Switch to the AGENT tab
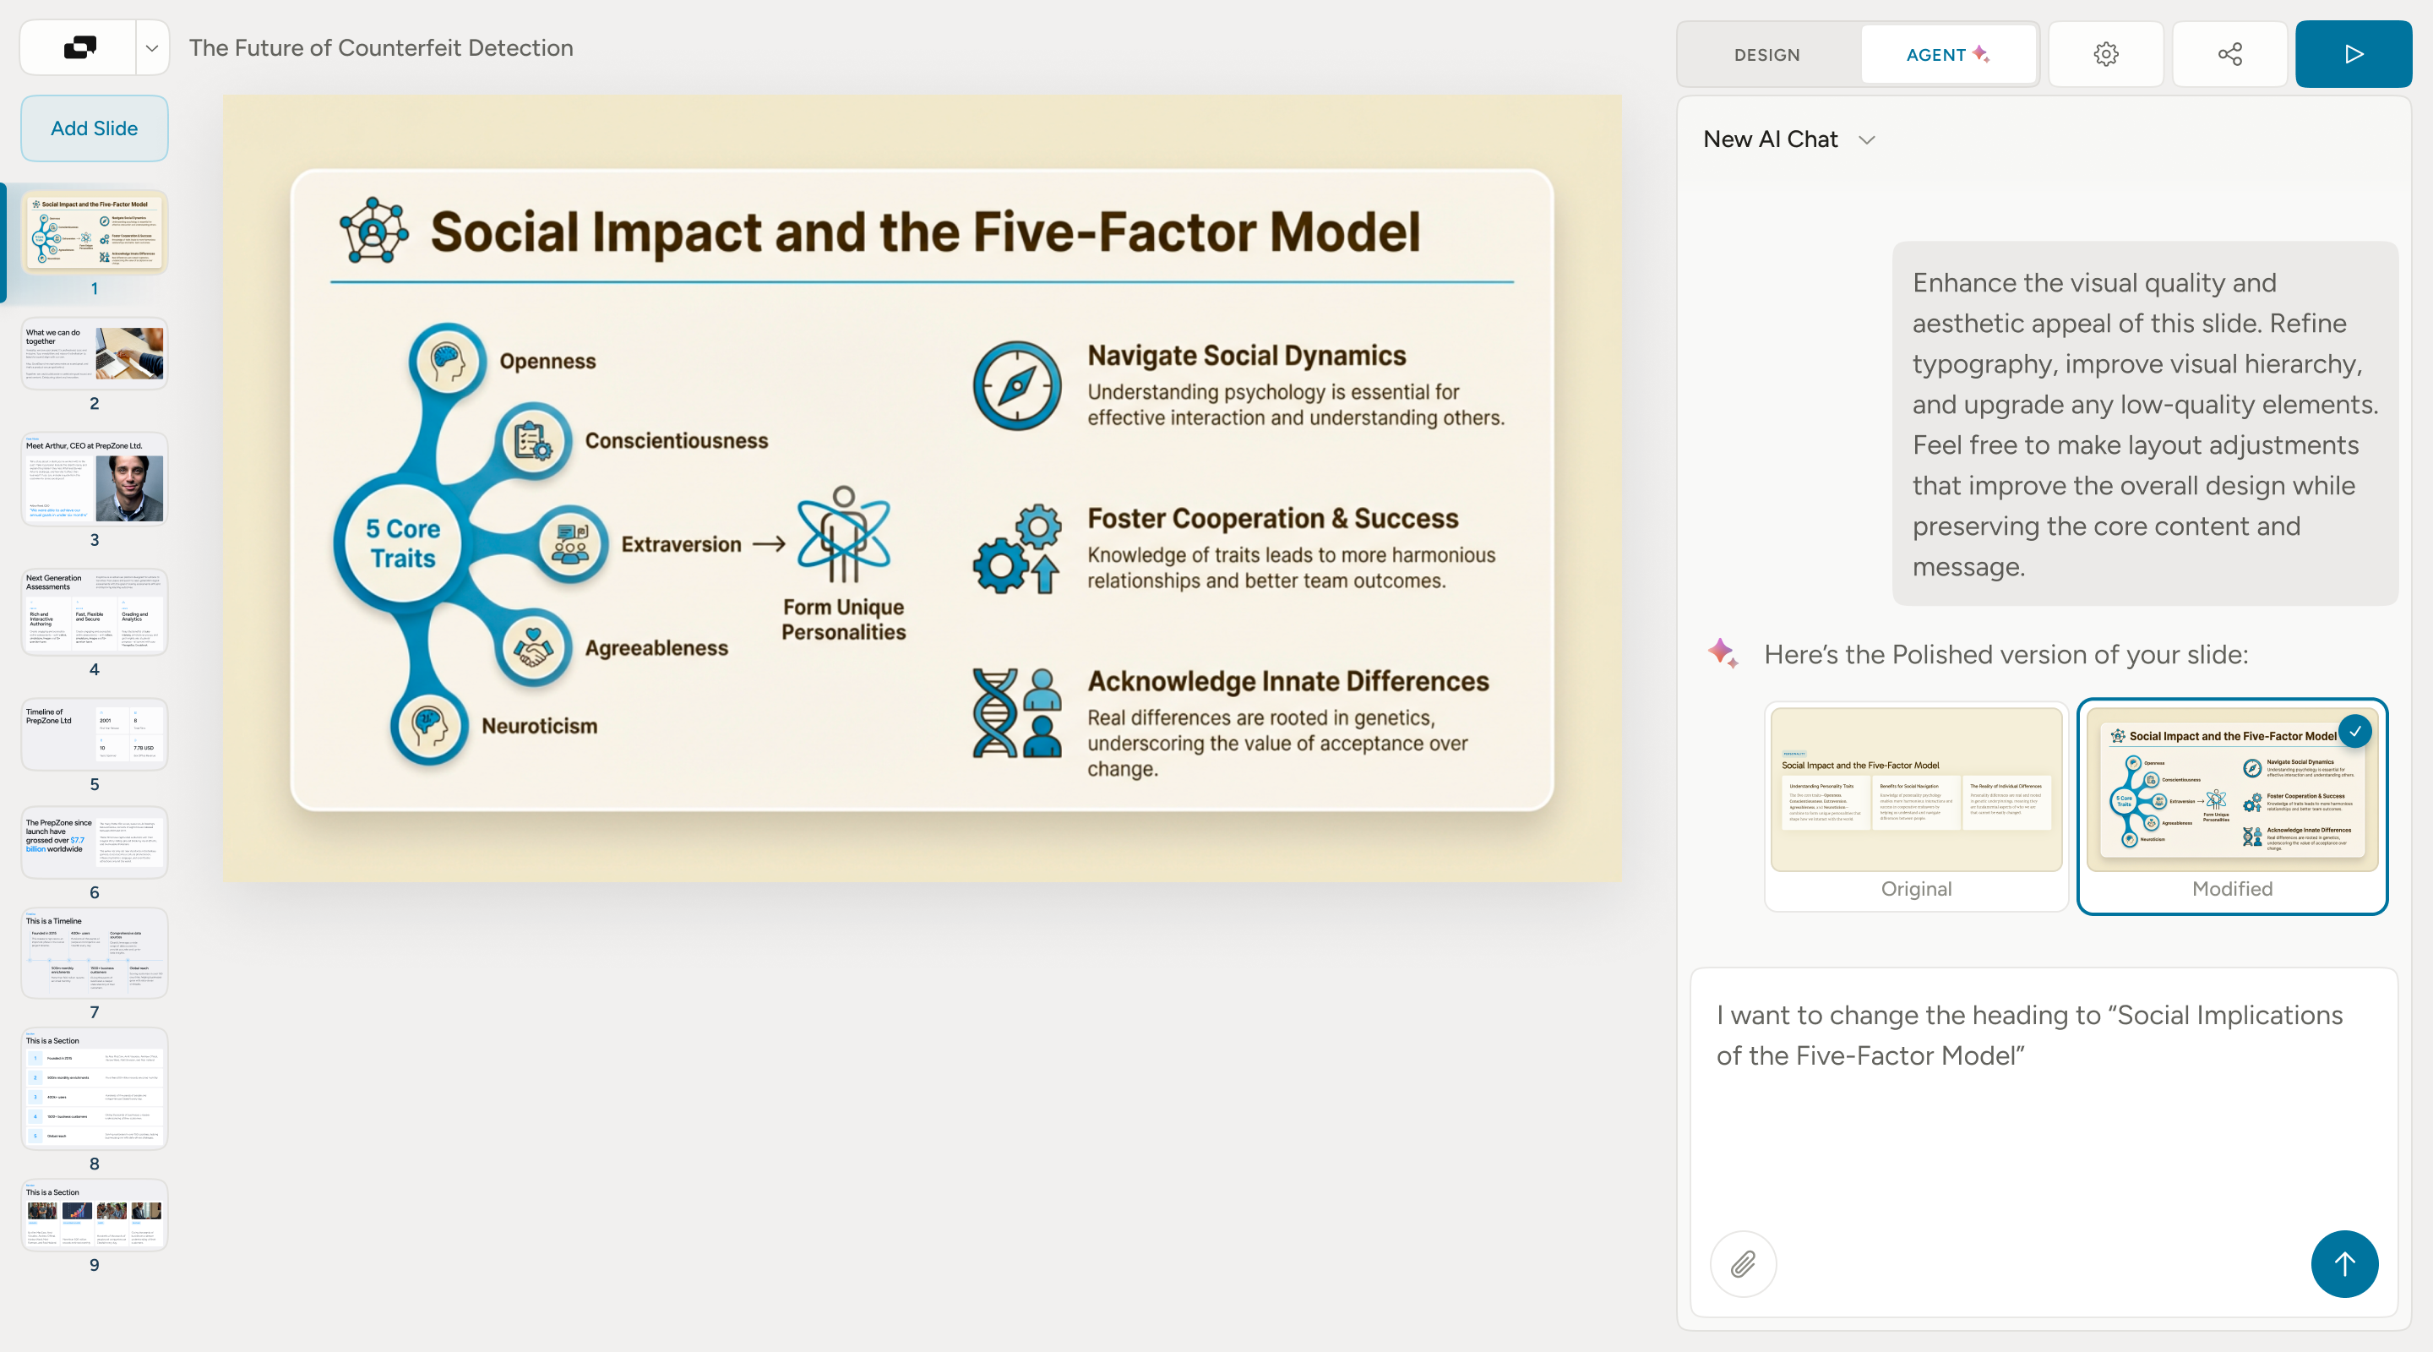 point(1947,55)
